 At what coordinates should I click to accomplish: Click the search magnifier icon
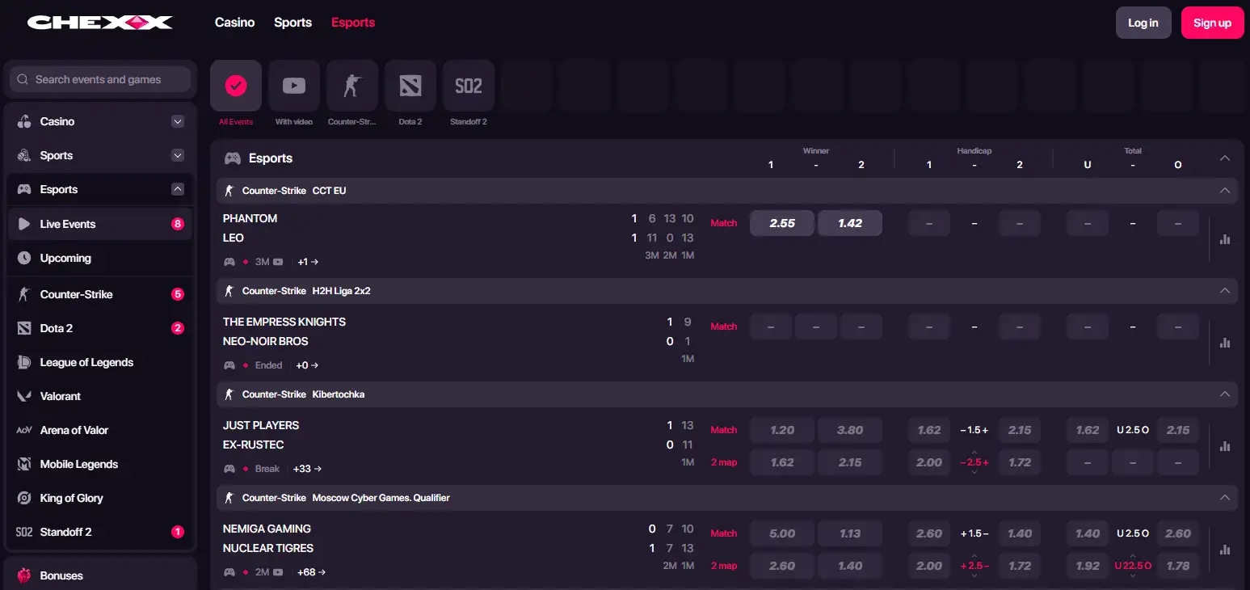[23, 79]
